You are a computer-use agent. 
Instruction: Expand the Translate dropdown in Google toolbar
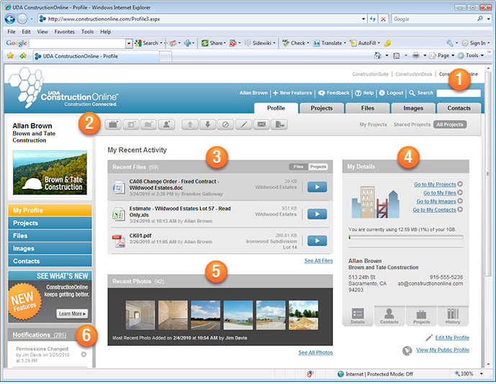pos(345,43)
